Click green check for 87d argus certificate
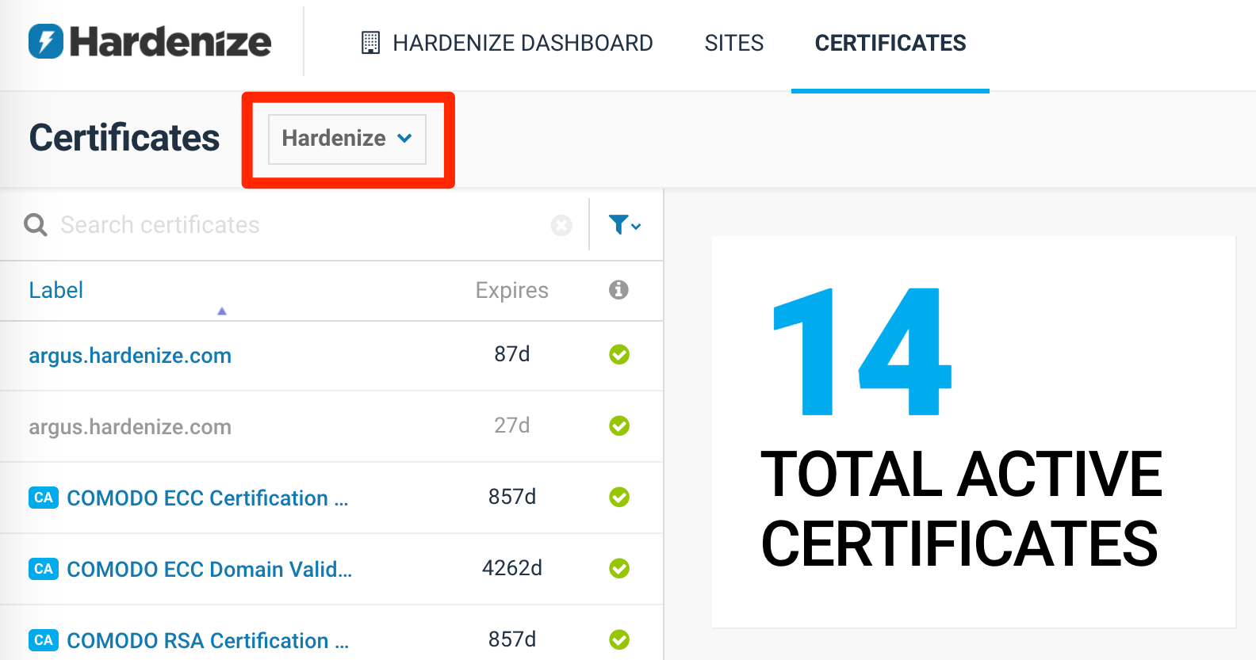The image size is (1256, 660). 619,354
